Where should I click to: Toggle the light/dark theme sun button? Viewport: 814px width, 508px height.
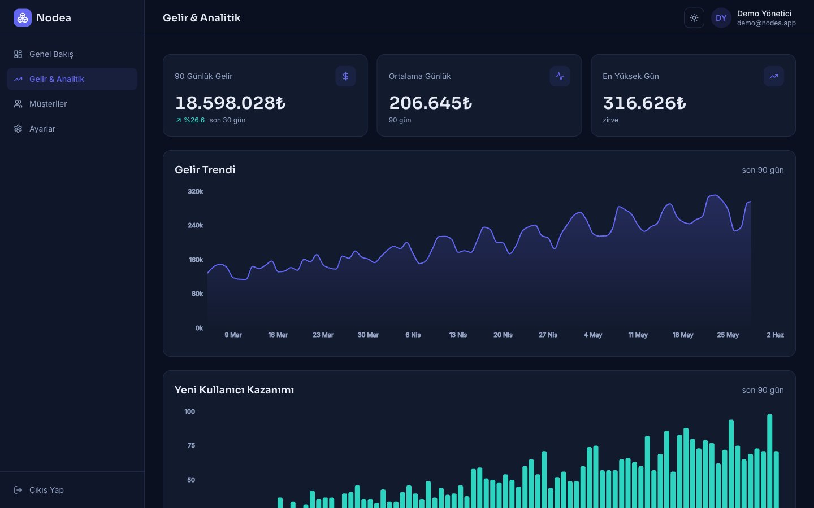click(694, 18)
